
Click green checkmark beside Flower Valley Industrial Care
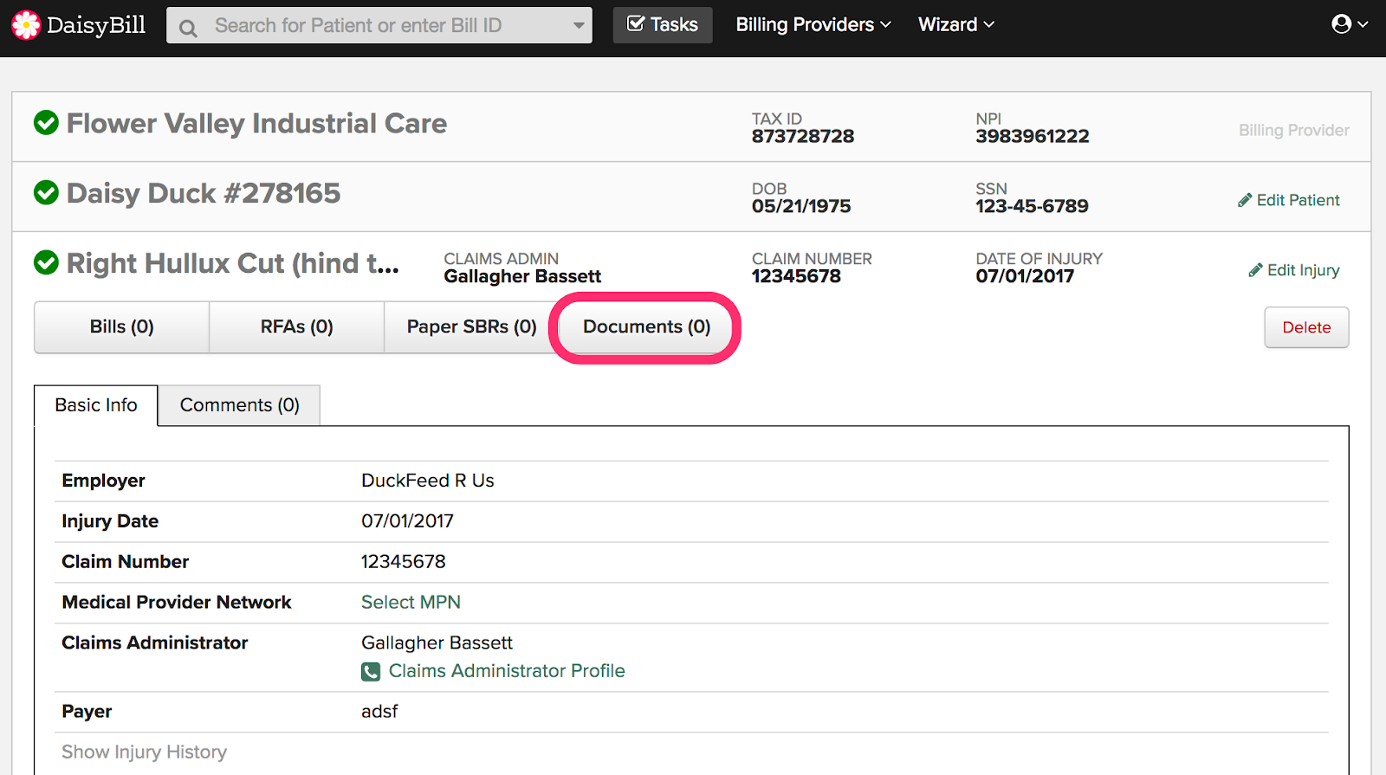46,123
